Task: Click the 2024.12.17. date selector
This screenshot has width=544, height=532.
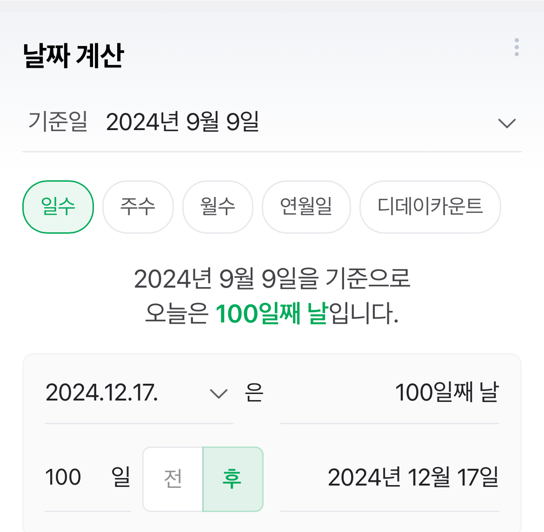Action: tap(102, 393)
